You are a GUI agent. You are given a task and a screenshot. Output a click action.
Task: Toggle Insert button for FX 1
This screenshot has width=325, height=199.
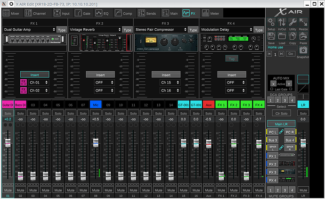[34, 75]
